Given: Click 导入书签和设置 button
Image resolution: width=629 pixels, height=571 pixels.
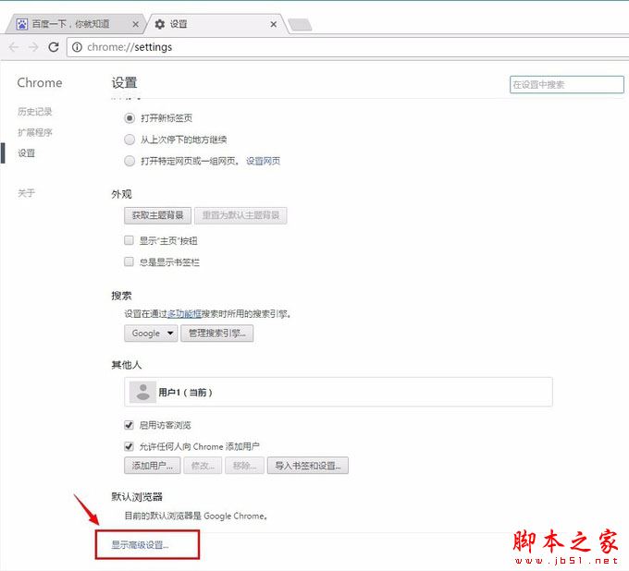Looking at the screenshot, I should [308, 466].
